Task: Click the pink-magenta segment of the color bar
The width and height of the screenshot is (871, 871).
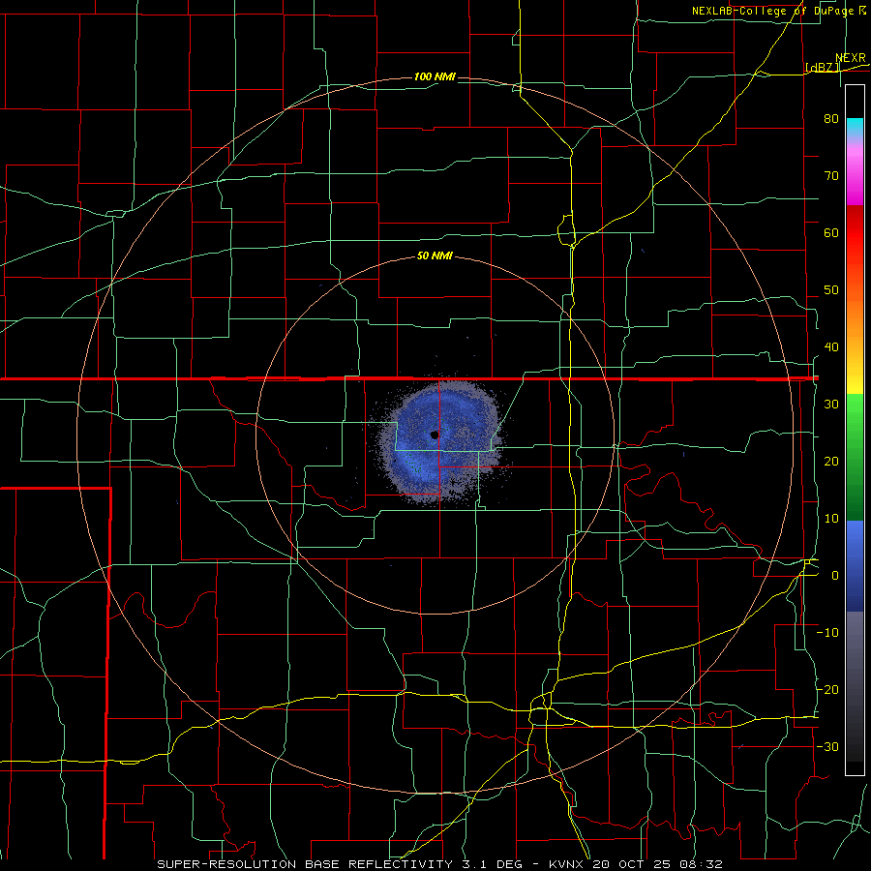Action: 855,172
